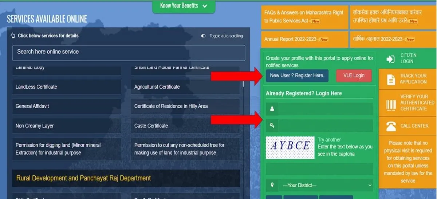The height and width of the screenshot is (199, 437).
Task: Click the Citizen Login arrow icon
Action: point(390,59)
